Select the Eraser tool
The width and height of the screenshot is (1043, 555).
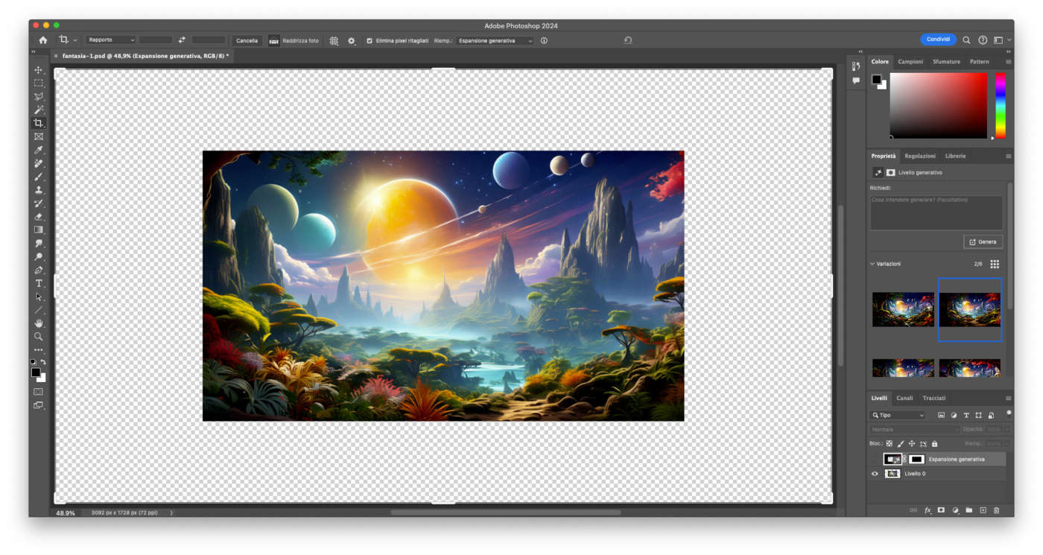click(39, 217)
